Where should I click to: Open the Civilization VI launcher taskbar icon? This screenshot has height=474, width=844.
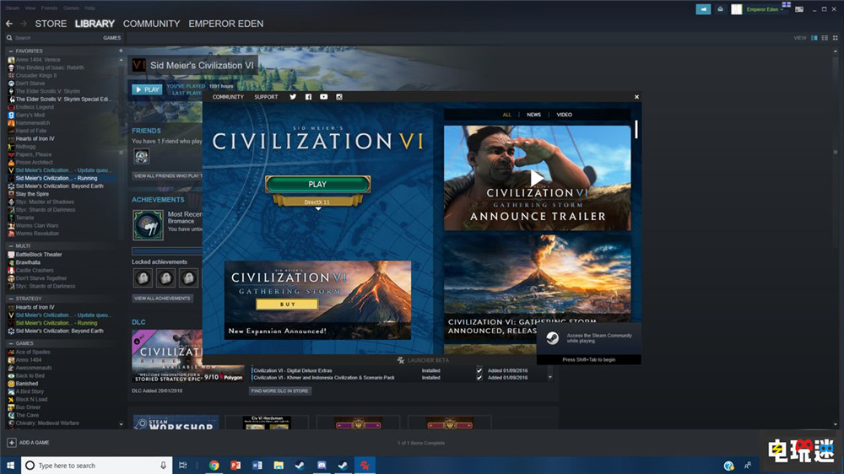(x=365, y=466)
